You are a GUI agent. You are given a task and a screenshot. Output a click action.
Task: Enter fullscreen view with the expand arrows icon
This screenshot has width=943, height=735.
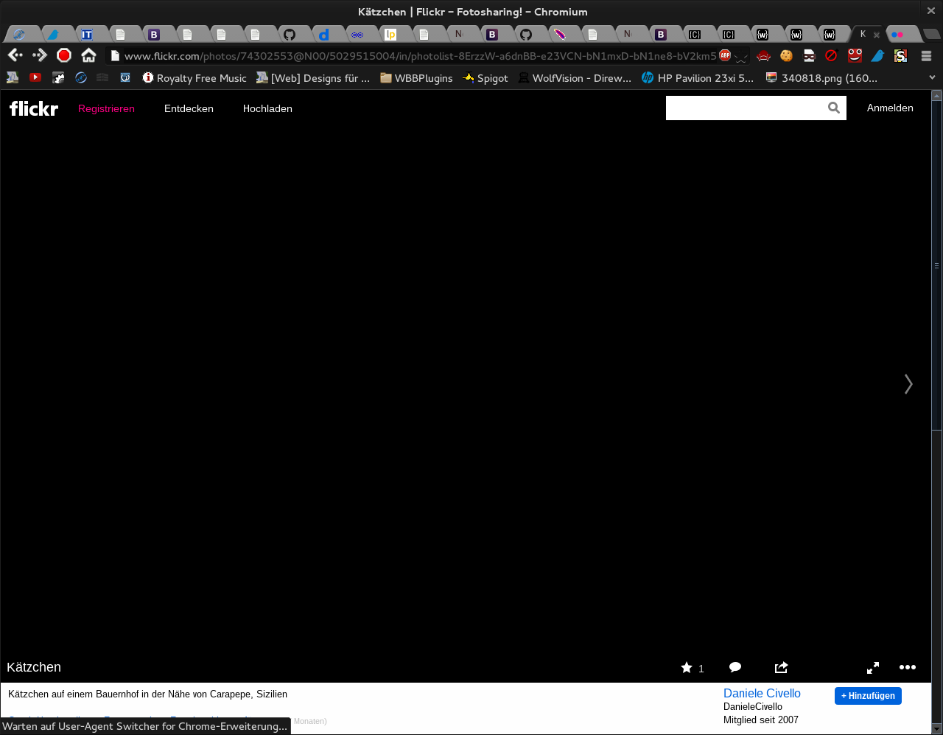pyautogui.click(x=873, y=668)
